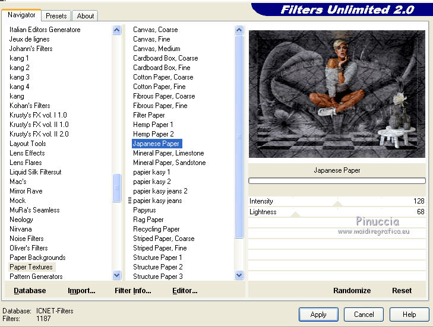The width and height of the screenshot is (433, 327).
Task: Adjust the Intensity slider marker
Action: tap(337, 204)
